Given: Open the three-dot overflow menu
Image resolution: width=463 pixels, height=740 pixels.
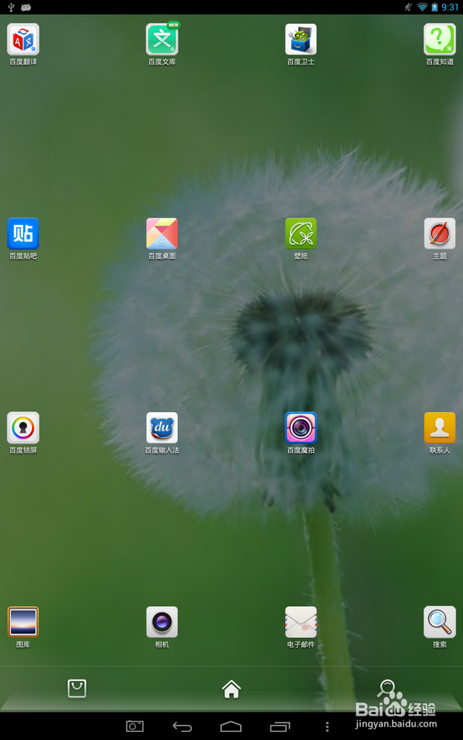Looking at the screenshot, I should tap(327, 727).
